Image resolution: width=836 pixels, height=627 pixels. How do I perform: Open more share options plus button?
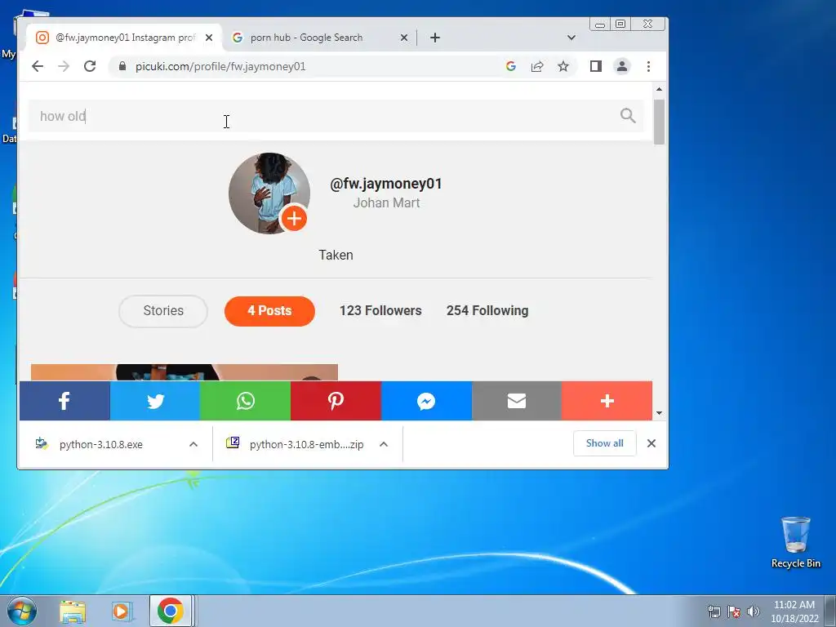[x=607, y=400]
